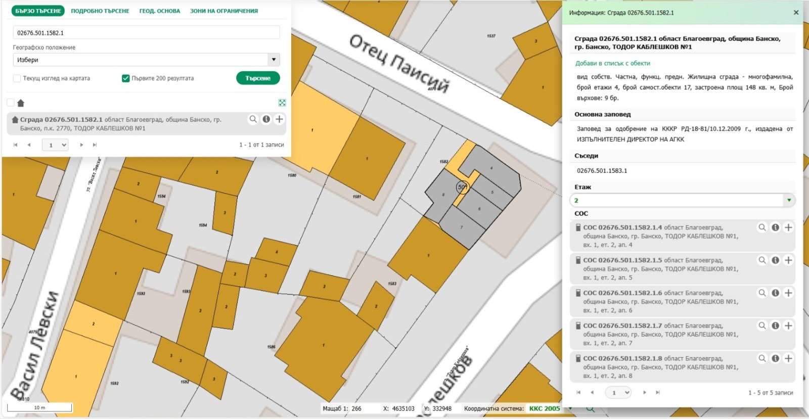Expand the Етаж floor dropdown
The image size is (809, 419).
tap(788, 201)
